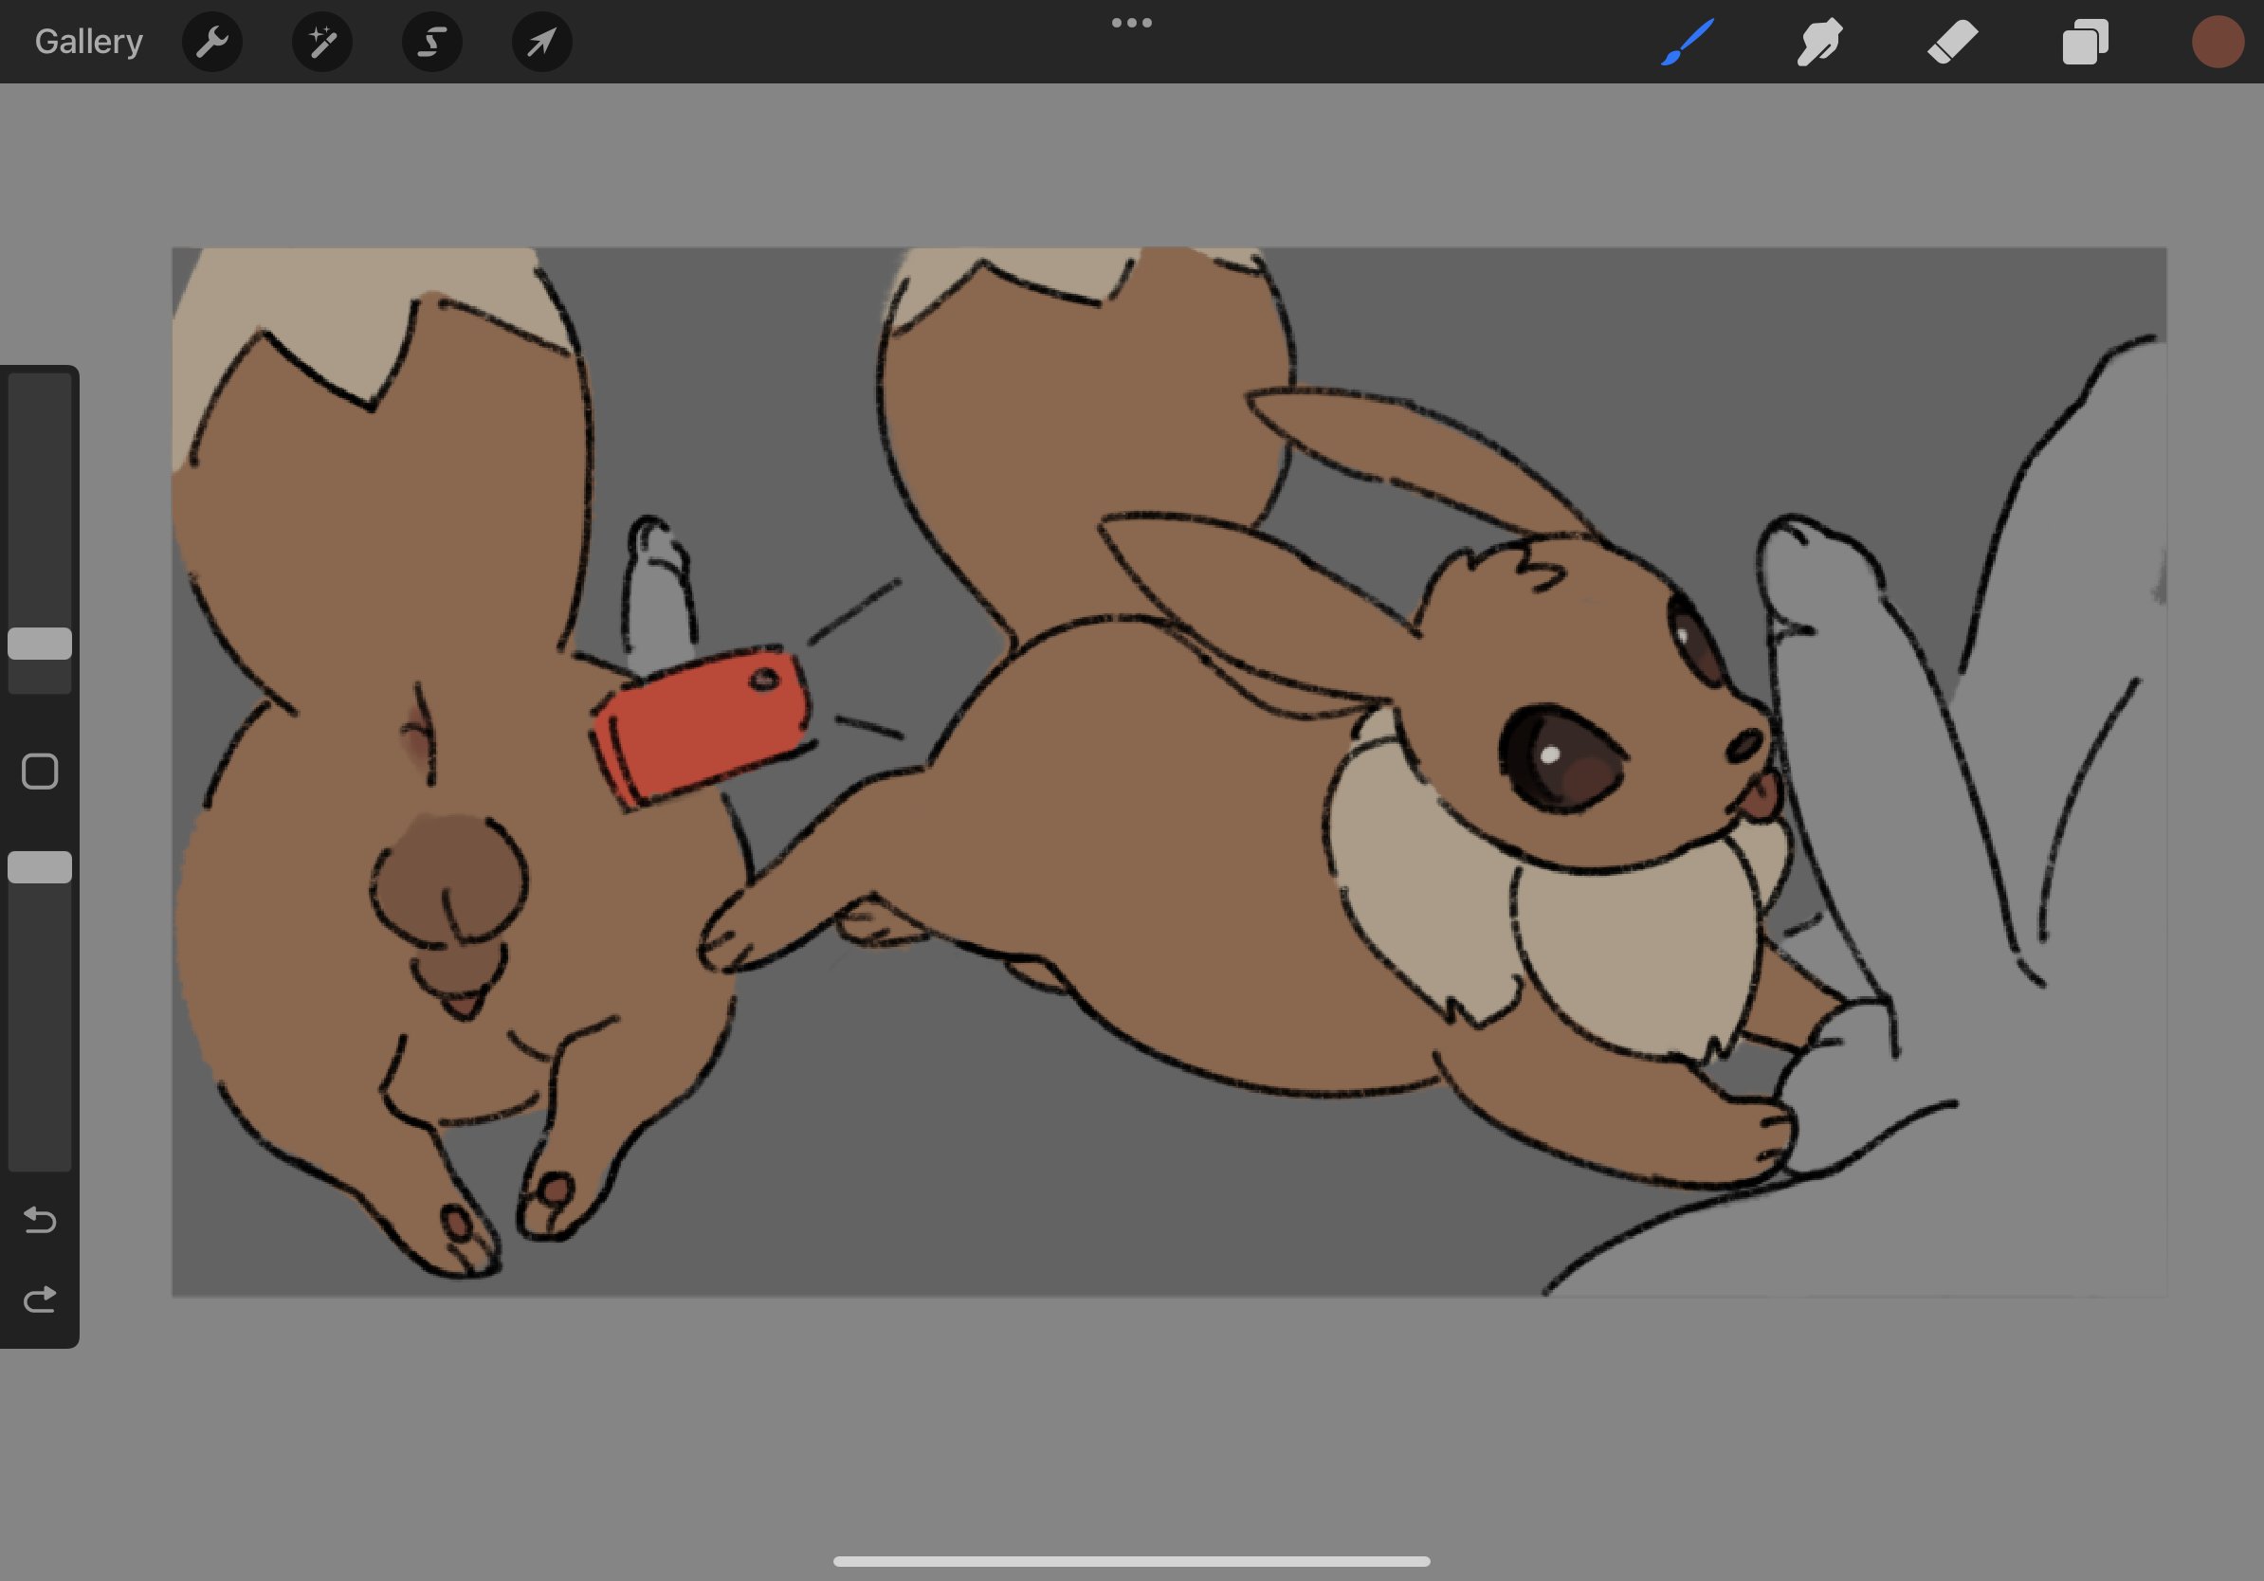
Task: Select the Smudge finger tool
Action: point(1819,42)
